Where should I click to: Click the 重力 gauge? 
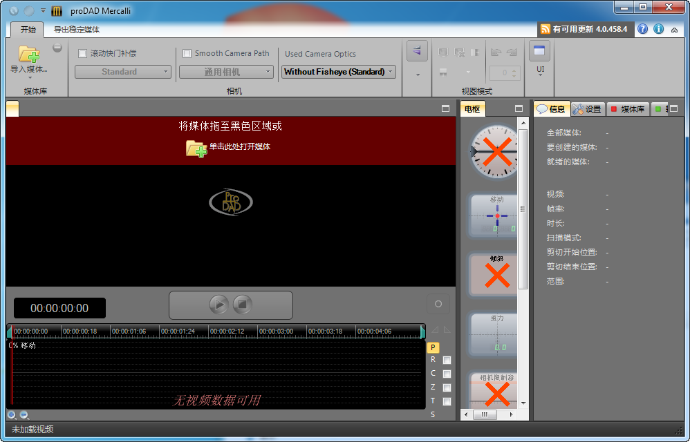(x=494, y=334)
